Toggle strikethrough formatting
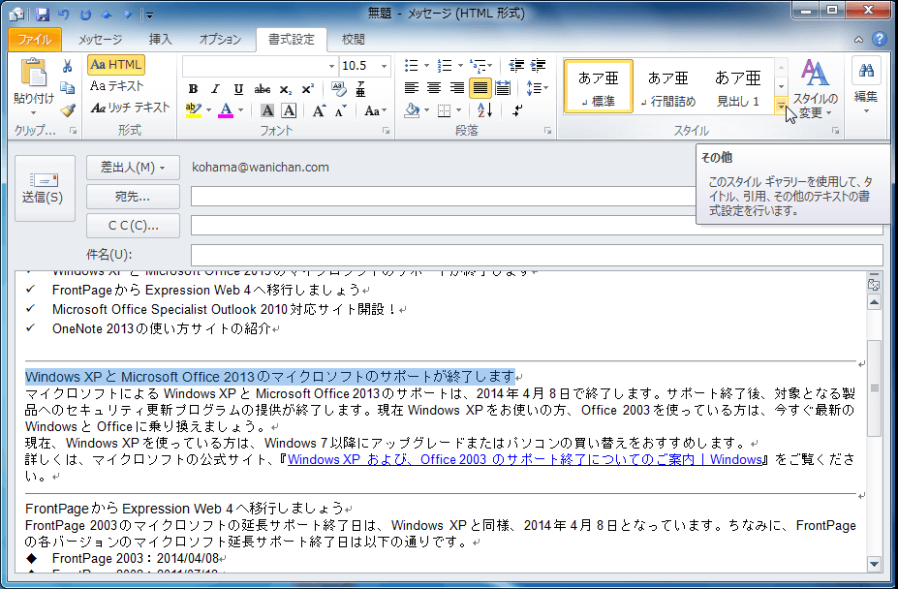898x589 pixels. pos(263,89)
